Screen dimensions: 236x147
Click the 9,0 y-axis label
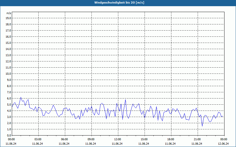tap(9, 80)
